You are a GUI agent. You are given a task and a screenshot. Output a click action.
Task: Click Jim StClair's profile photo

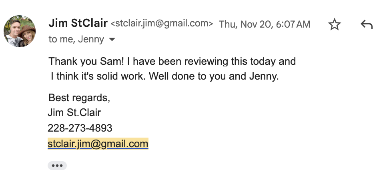[x=20, y=31]
